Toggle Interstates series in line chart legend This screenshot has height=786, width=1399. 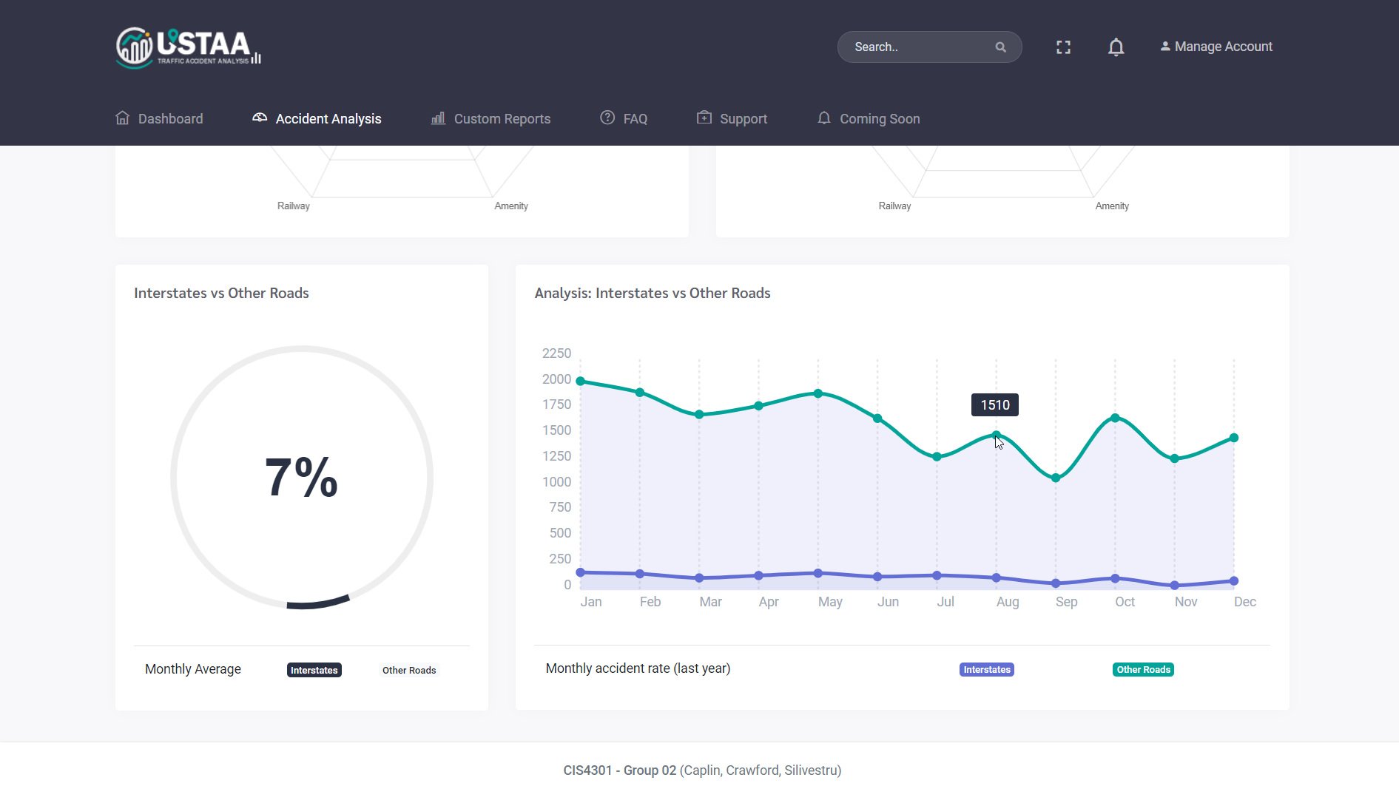[x=986, y=670]
